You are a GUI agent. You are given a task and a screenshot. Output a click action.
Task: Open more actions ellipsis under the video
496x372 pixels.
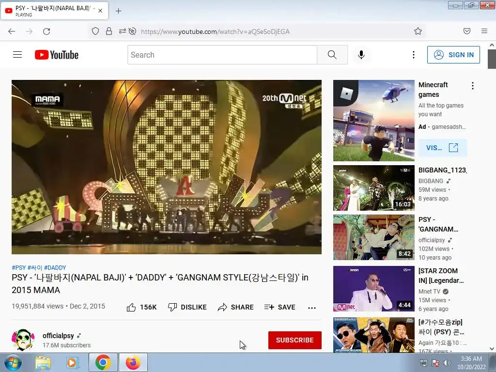tap(312, 308)
